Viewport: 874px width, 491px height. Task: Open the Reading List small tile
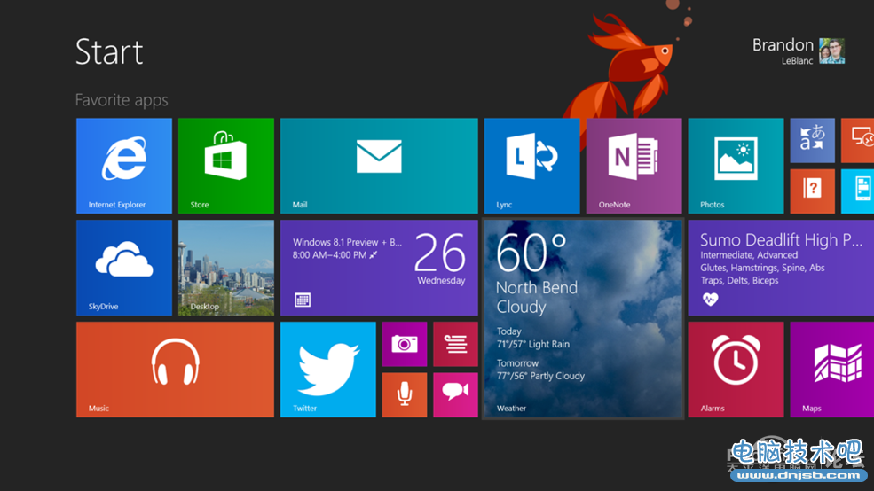tap(455, 344)
